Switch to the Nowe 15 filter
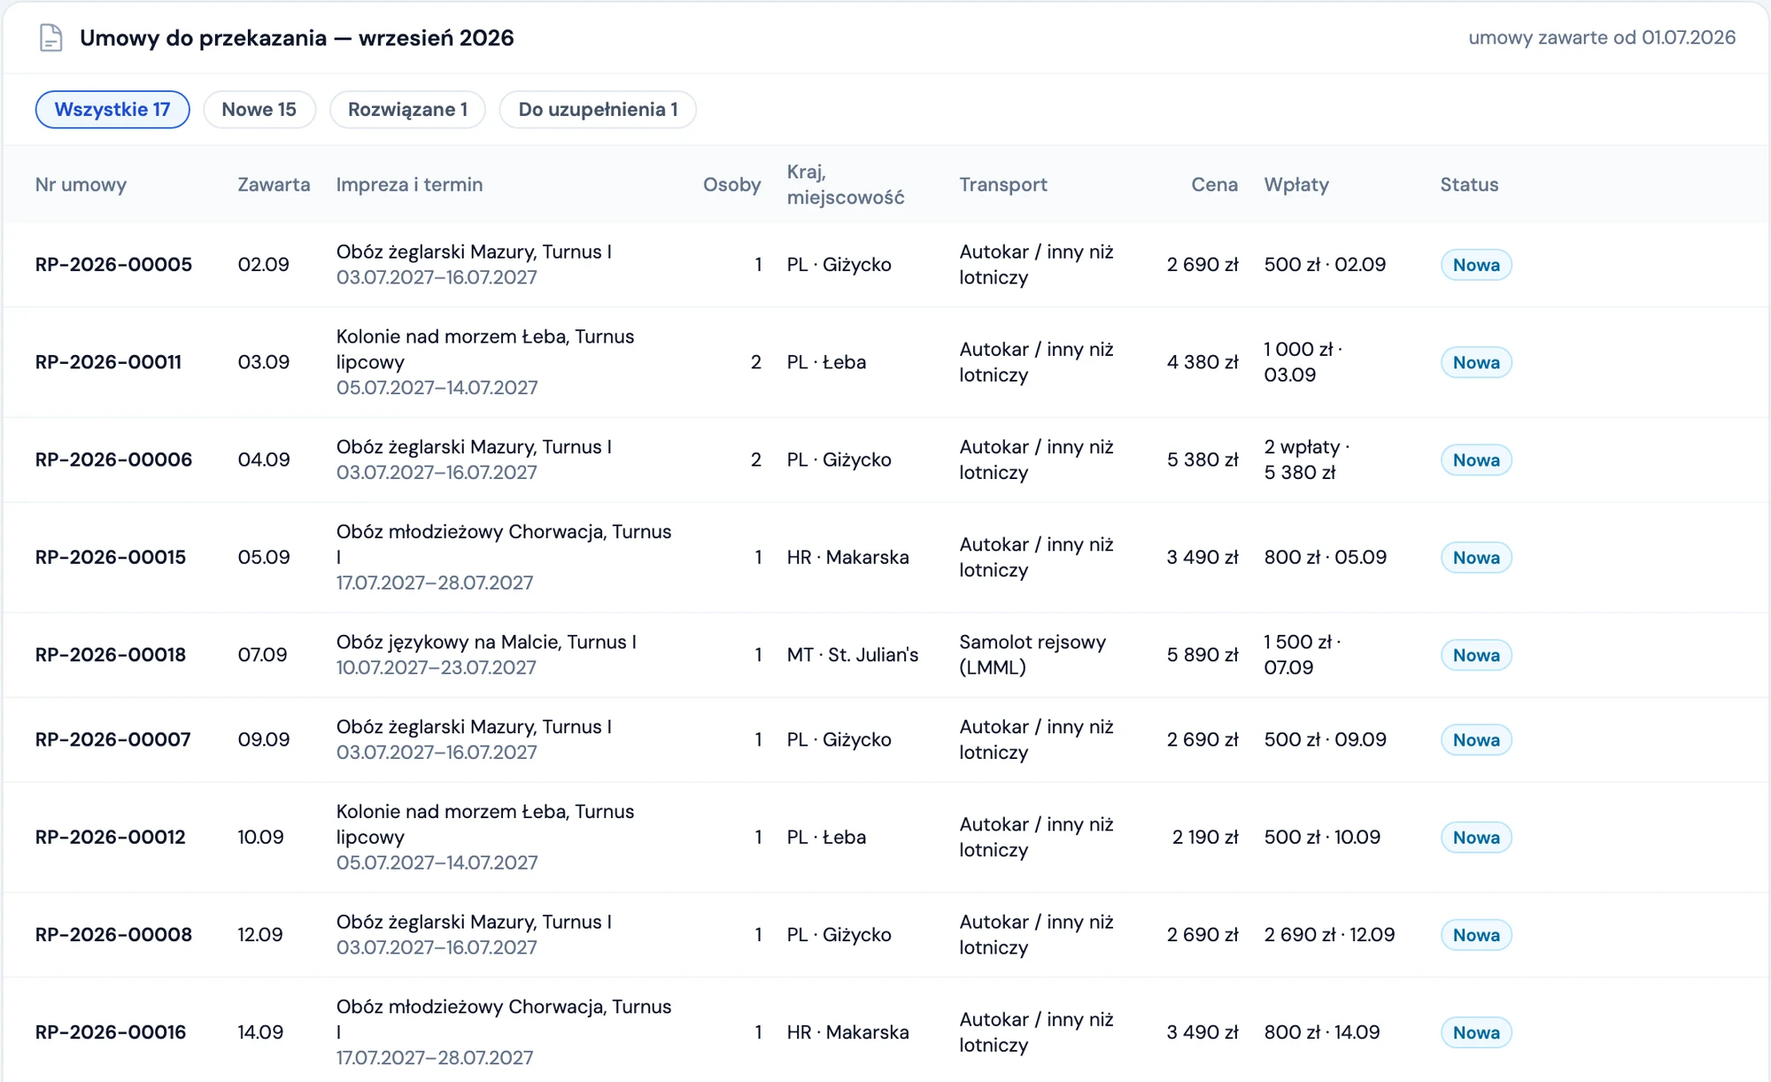 click(259, 110)
